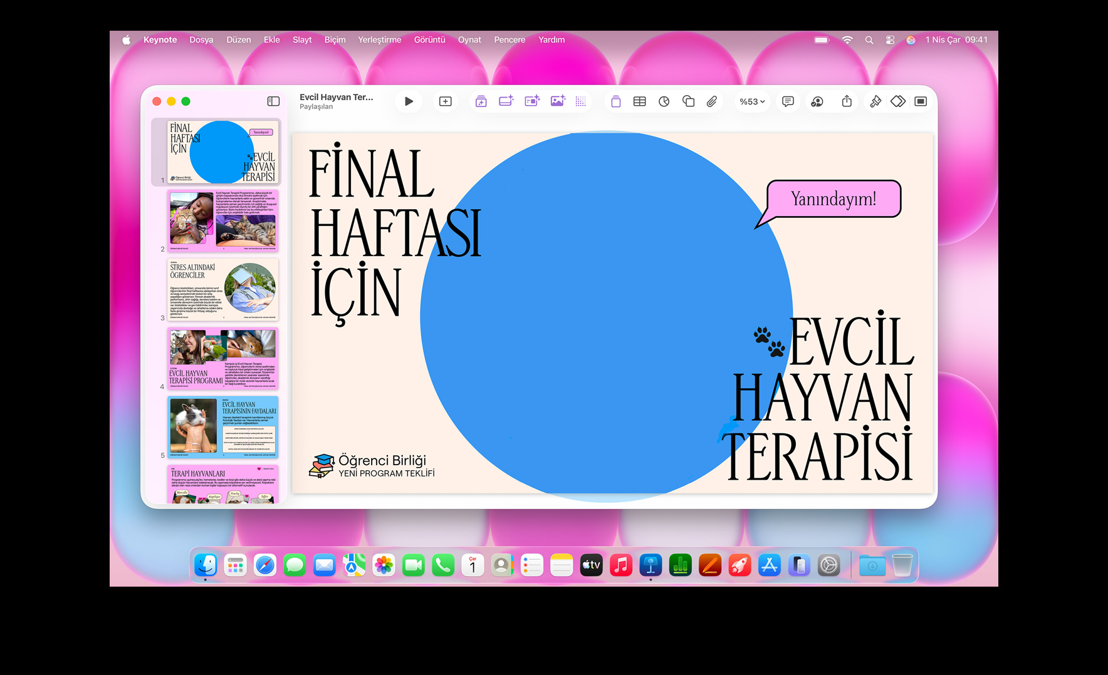Screen dimensions: 1108x675
Task: Open Safari from the Dock
Action: click(x=265, y=565)
